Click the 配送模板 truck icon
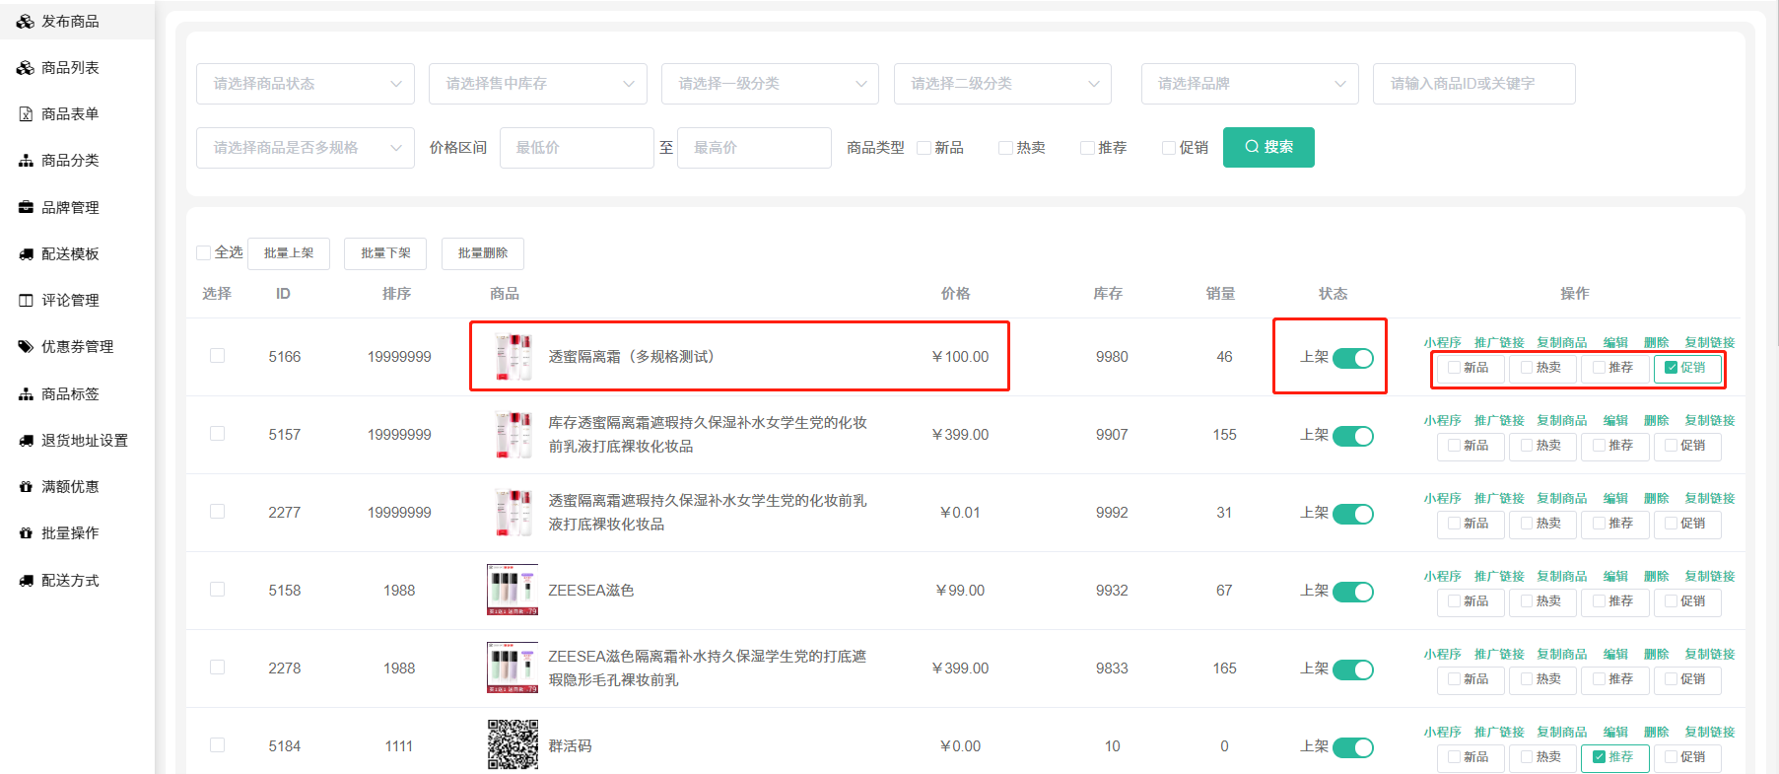Screen dimensions: 1779x774 (26, 254)
